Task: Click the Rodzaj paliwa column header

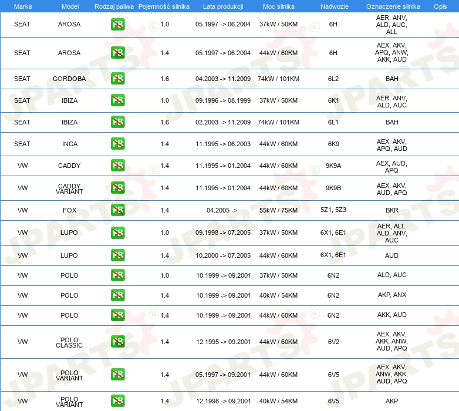Action: pos(114,6)
